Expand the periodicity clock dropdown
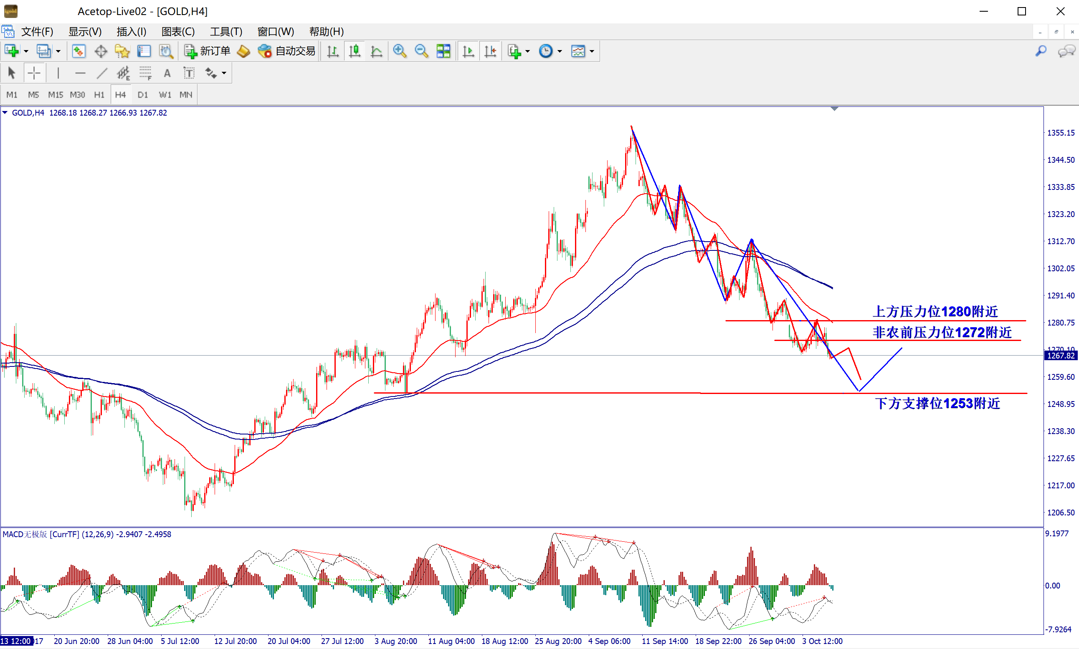The image size is (1079, 649). (560, 52)
